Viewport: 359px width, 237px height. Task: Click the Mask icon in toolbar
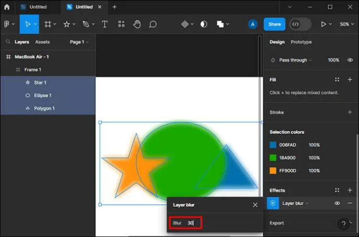(204, 24)
